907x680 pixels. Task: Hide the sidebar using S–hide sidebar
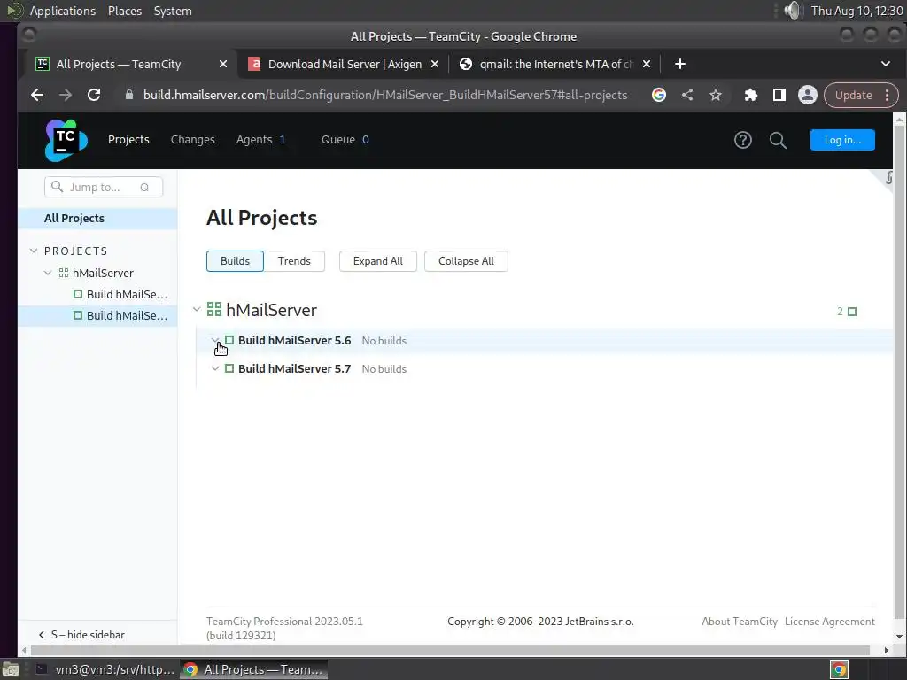(81, 635)
